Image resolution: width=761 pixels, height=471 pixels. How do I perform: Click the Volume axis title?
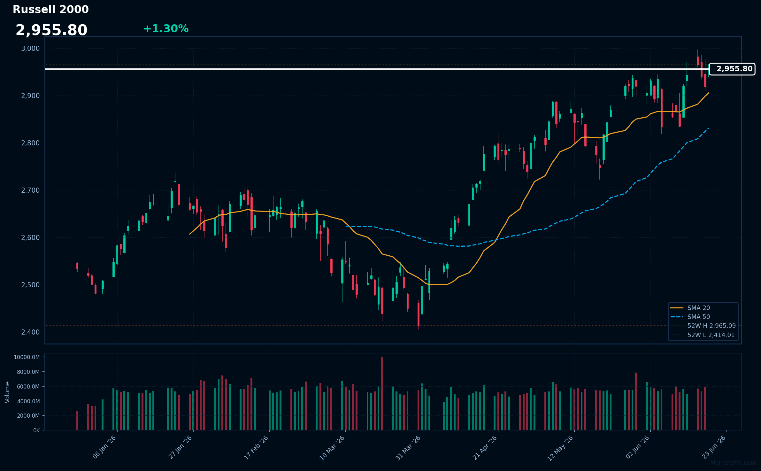[7, 392]
